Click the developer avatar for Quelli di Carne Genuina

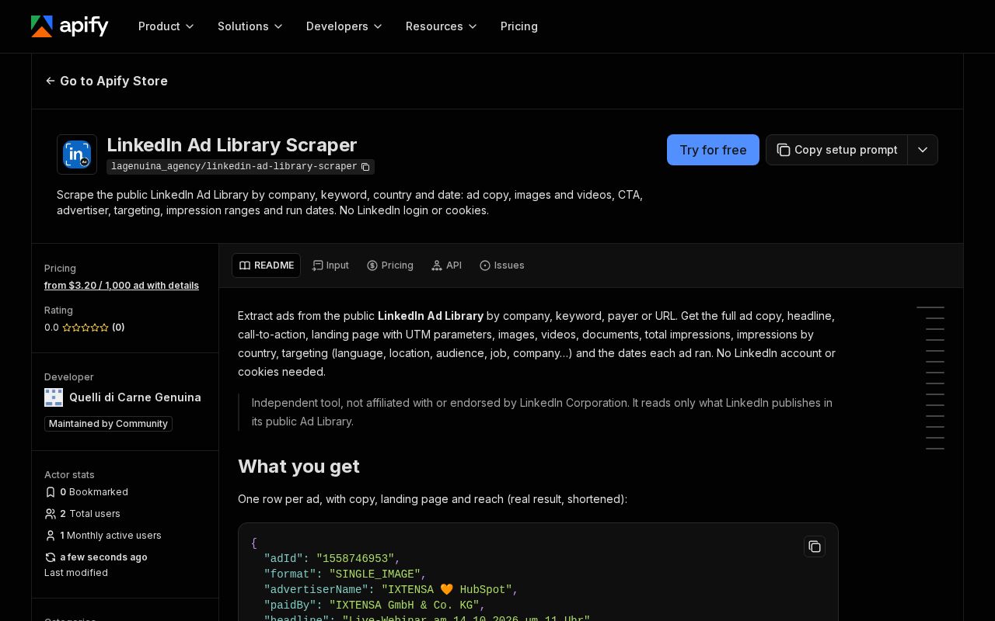[54, 397]
